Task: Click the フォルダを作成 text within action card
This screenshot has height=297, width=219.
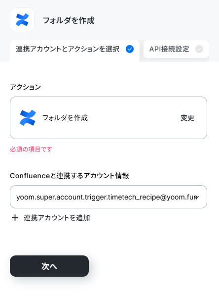Action: [65, 118]
